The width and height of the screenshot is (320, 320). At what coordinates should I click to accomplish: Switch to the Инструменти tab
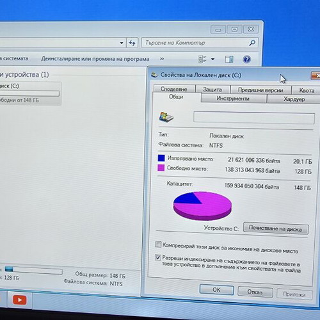coord(233,99)
